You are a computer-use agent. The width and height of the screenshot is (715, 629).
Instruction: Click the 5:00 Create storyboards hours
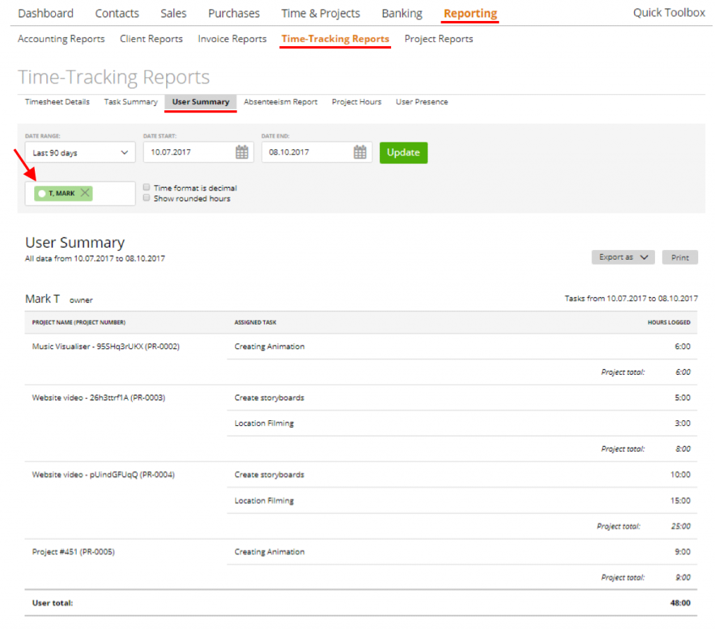point(682,397)
